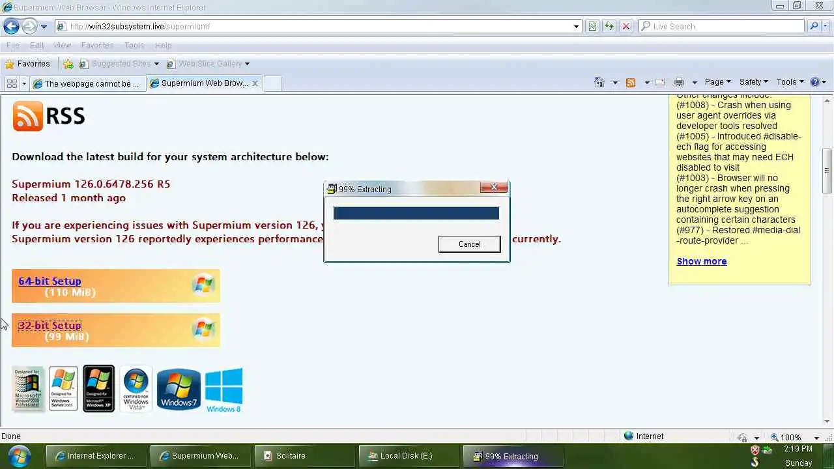The height and width of the screenshot is (469, 834).
Task: Click Add to Favorites Bar icon
Action: pos(68,64)
